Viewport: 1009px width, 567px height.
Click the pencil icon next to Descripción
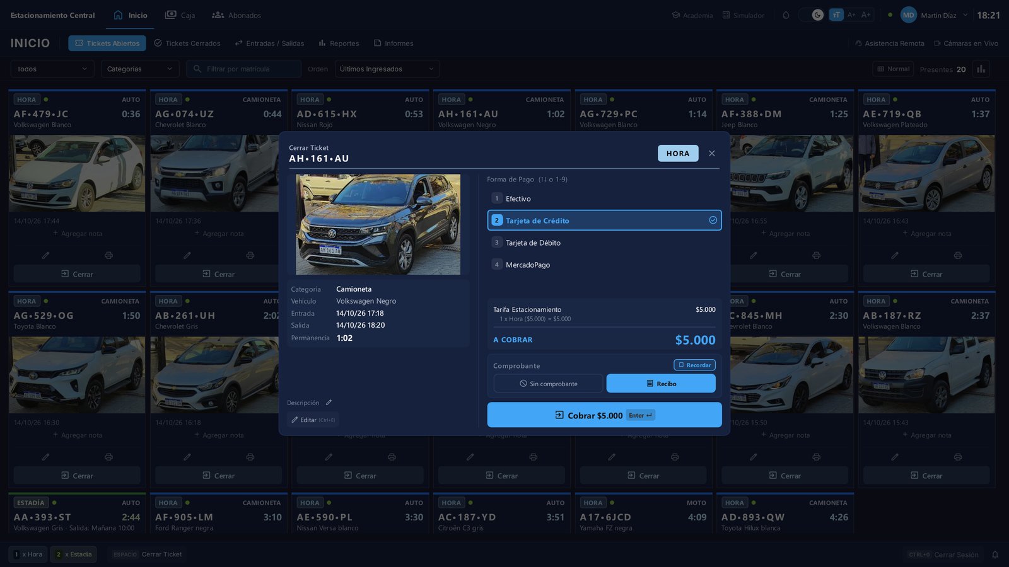click(329, 403)
